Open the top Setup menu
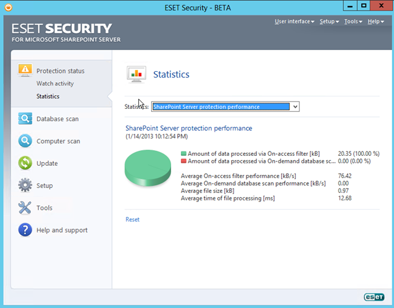 pyautogui.click(x=329, y=22)
